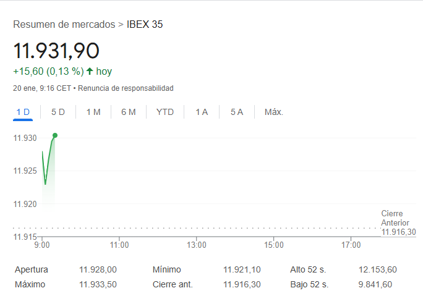This screenshot has width=423, height=296.
Task: Switch to the 5 D chart tab
Action: 58,112
